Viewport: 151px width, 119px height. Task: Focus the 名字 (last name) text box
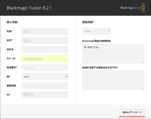[x=45, y=40]
